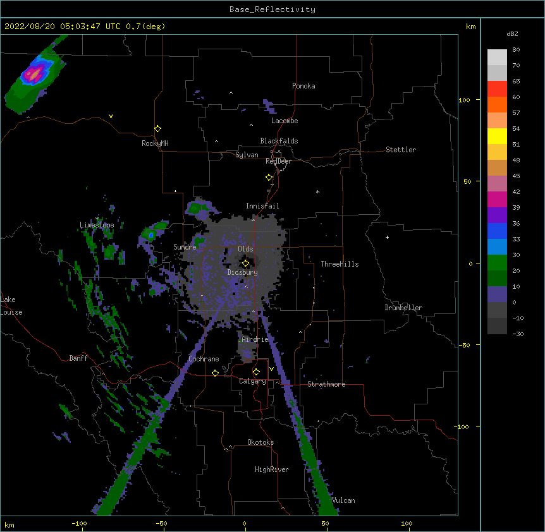545x532 pixels.
Task: Click the Blackfalds city label
Action: tap(279, 141)
